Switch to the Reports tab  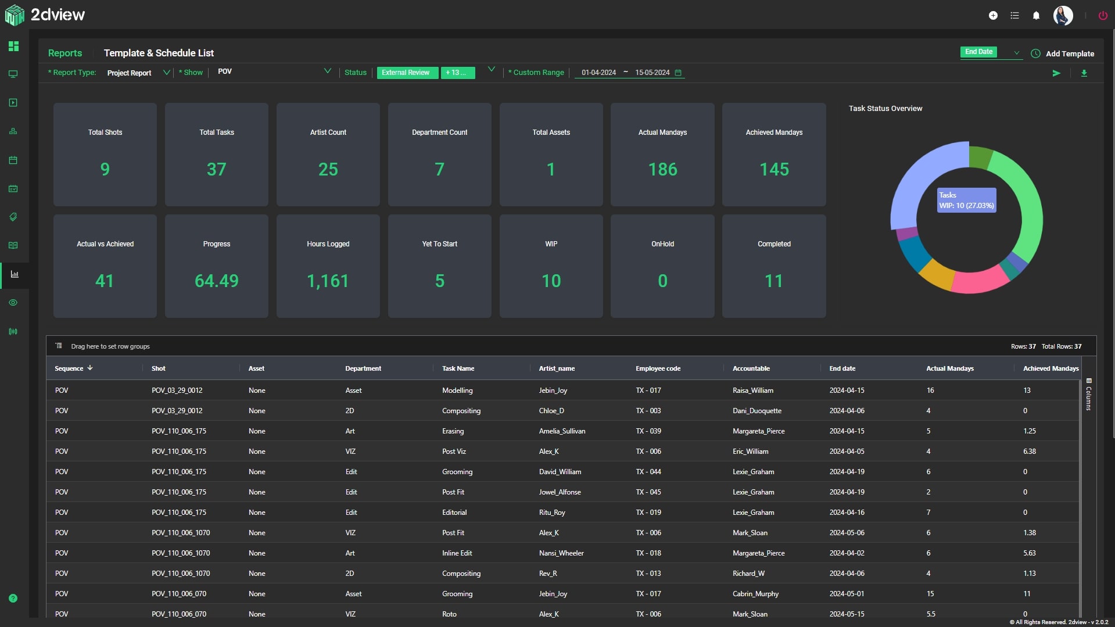pyautogui.click(x=64, y=53)
